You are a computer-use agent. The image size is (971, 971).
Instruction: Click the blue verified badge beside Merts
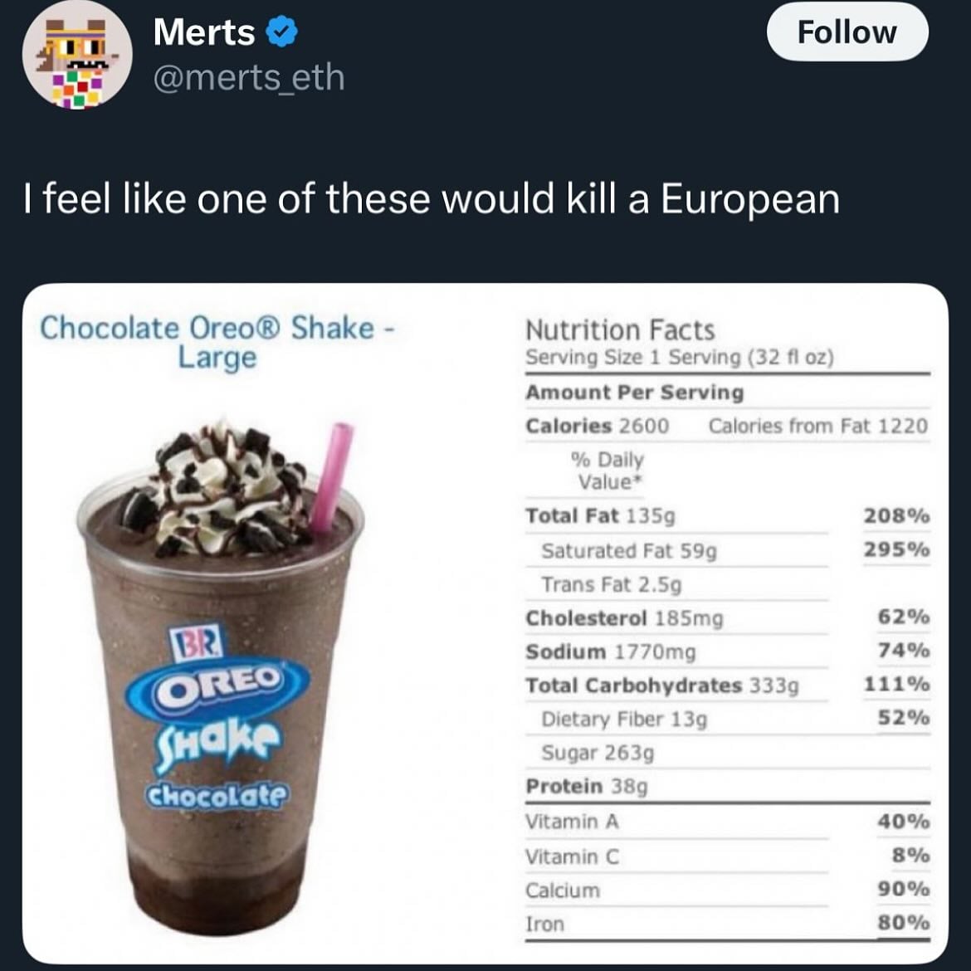tap(281, 32)
